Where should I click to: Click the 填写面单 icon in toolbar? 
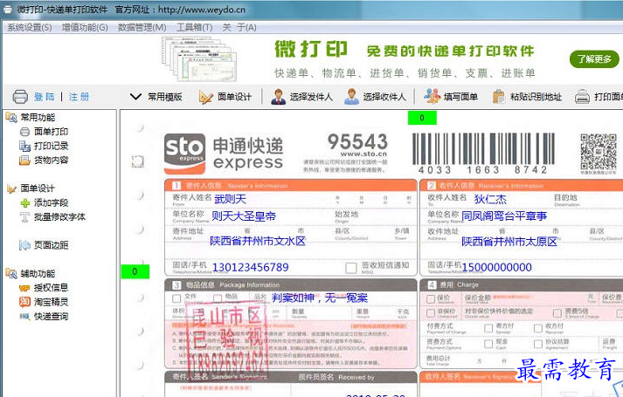coord(432,96)
